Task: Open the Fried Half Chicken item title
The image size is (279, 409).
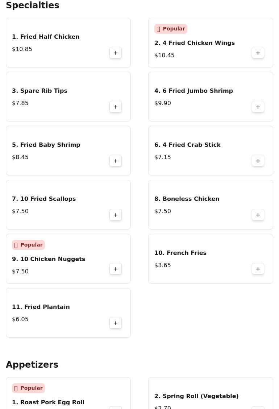Action: coord(46,37)
